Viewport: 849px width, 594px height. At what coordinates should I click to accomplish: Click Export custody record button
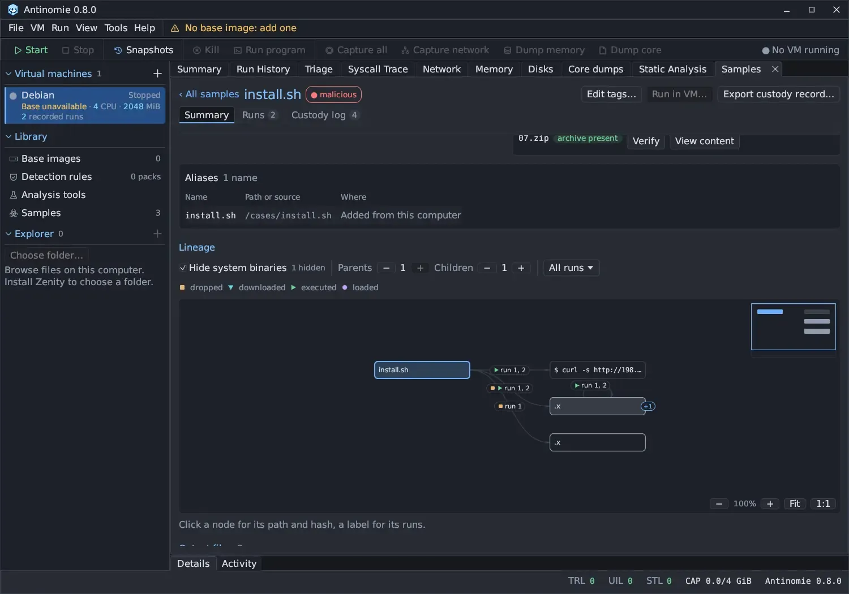click(779, 94)
